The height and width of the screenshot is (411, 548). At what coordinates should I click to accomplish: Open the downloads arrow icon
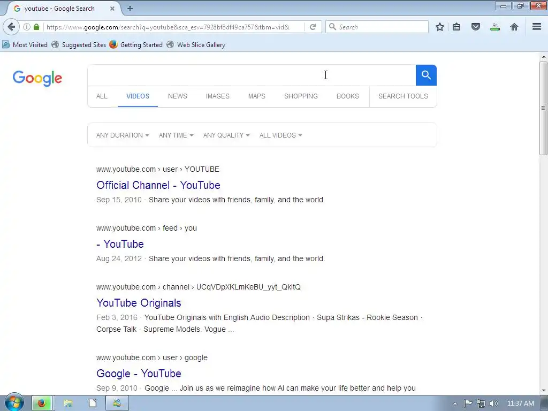tap(495, 27)
